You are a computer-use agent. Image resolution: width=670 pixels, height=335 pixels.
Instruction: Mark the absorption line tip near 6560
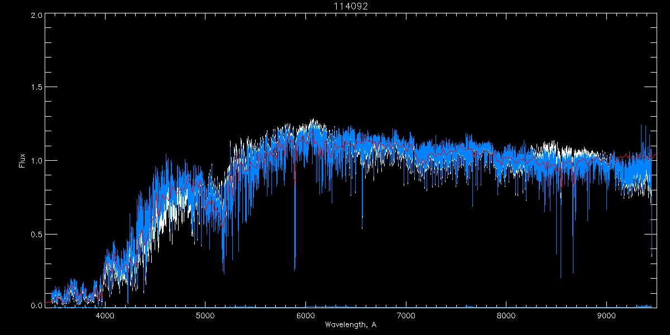pos(362,228)
